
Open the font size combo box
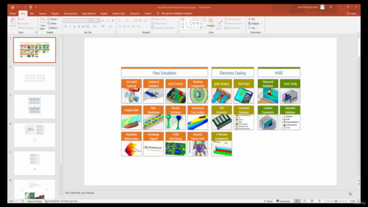(96, 21)
